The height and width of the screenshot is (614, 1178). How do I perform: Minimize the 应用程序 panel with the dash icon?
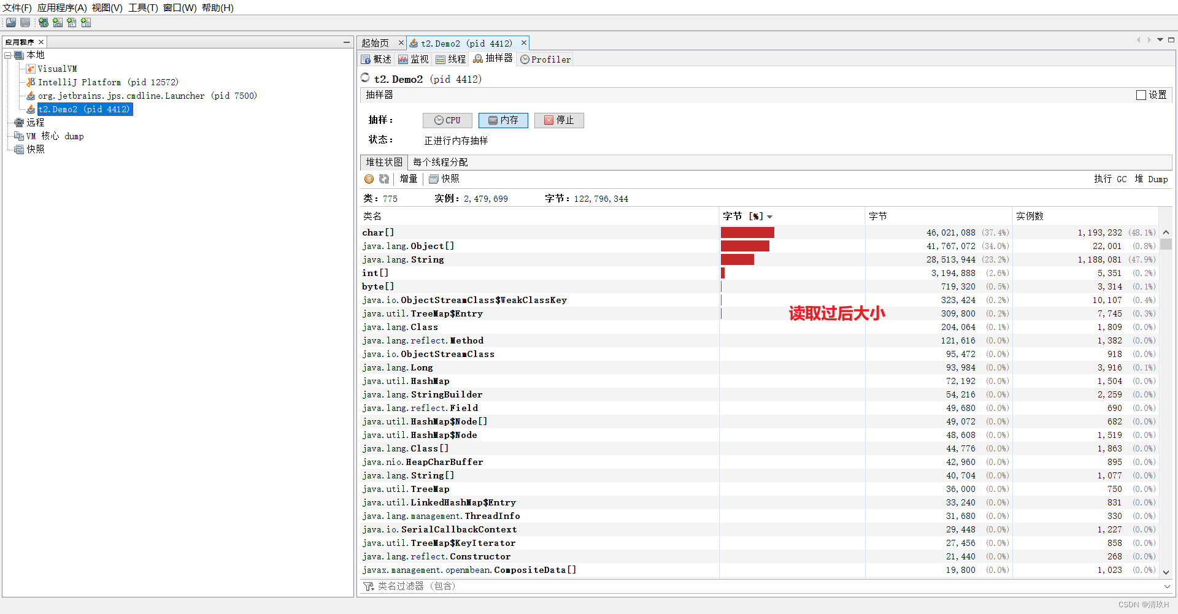(347, 42)
